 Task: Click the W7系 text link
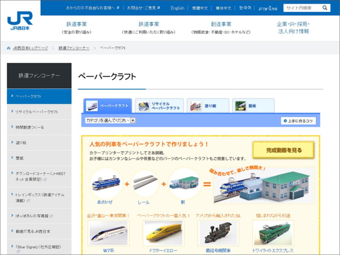tap(109, 250)
